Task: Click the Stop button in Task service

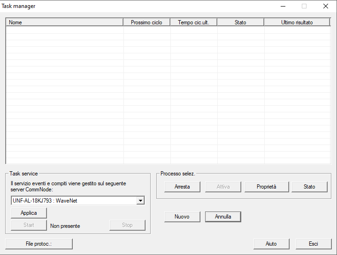Action: [127, 225]
